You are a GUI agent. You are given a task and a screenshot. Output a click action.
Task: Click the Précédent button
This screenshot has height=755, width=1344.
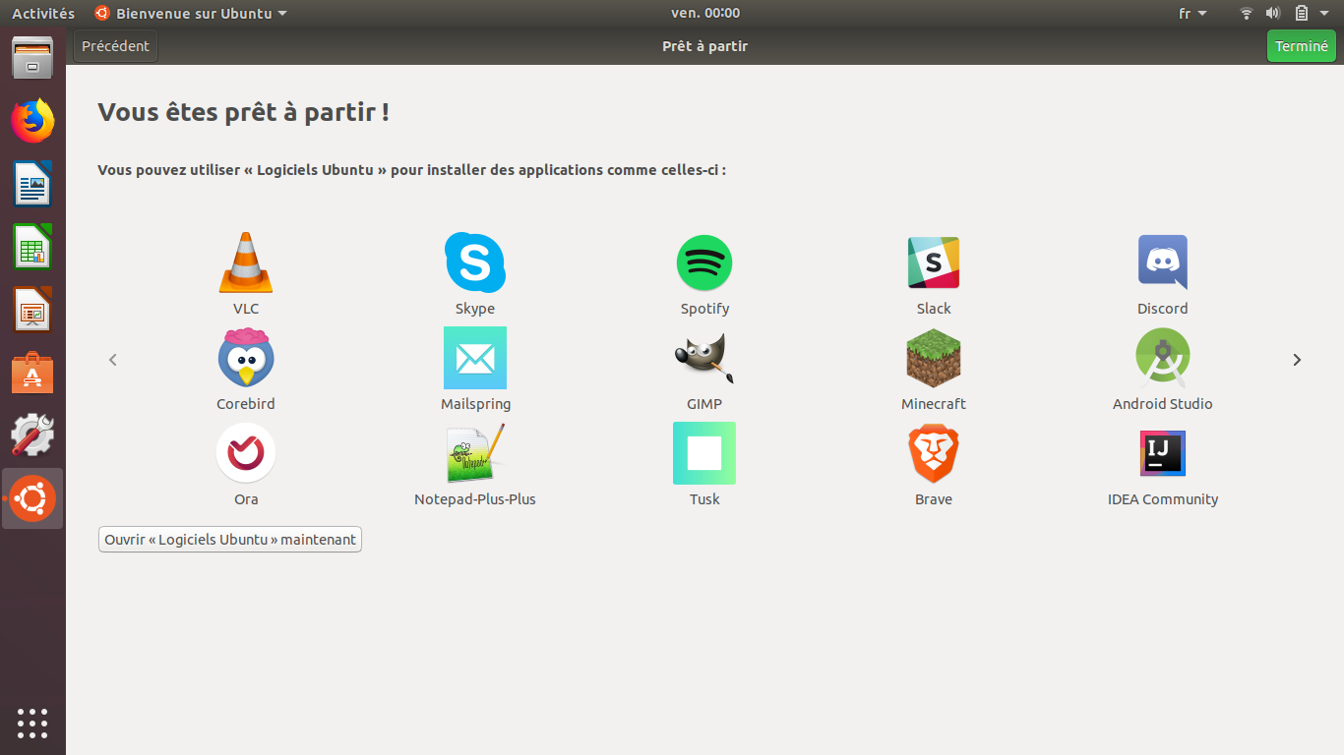[x=115, y=46]
